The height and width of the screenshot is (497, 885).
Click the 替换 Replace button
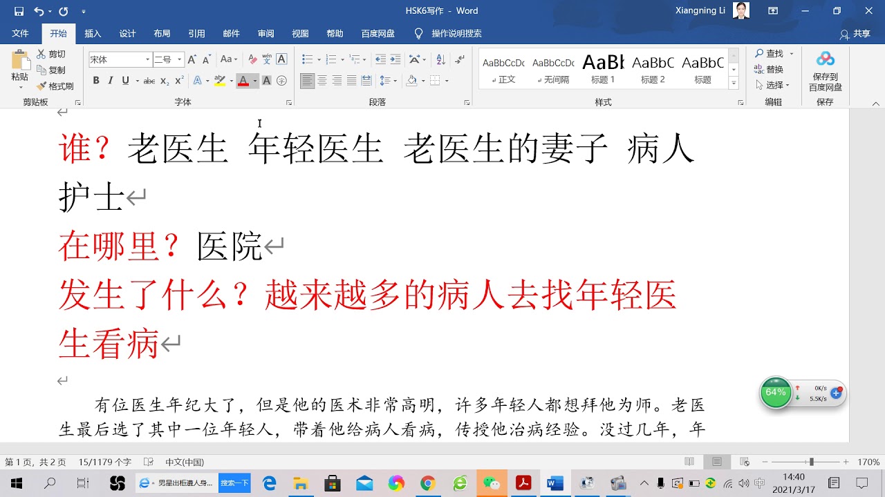(770, 69)
